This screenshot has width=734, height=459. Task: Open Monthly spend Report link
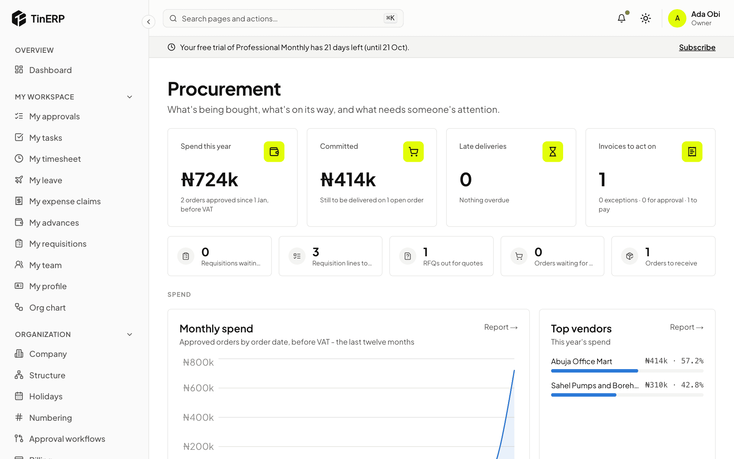click(501, 327)
